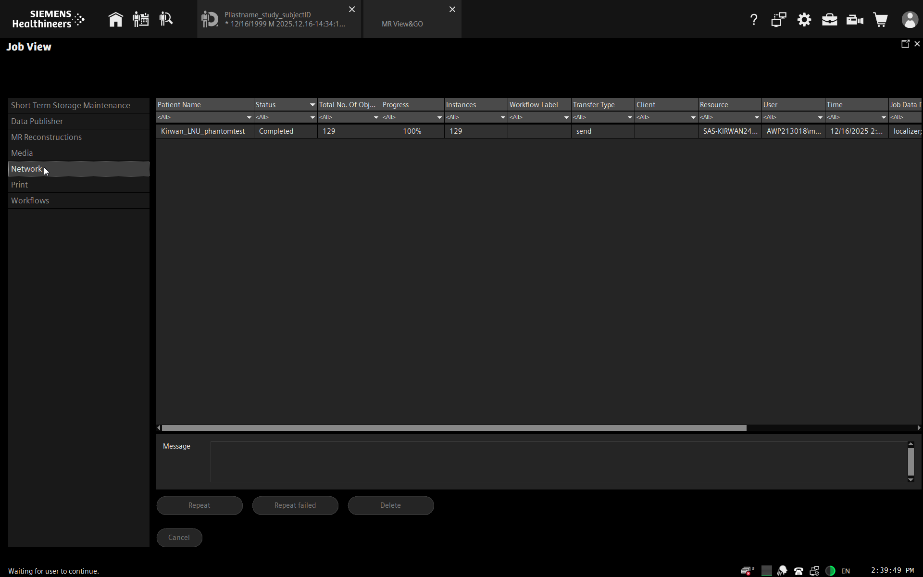The image size is (923, 577).
Task: Click the EN language indicator
Action: click(x=846, y=571)
